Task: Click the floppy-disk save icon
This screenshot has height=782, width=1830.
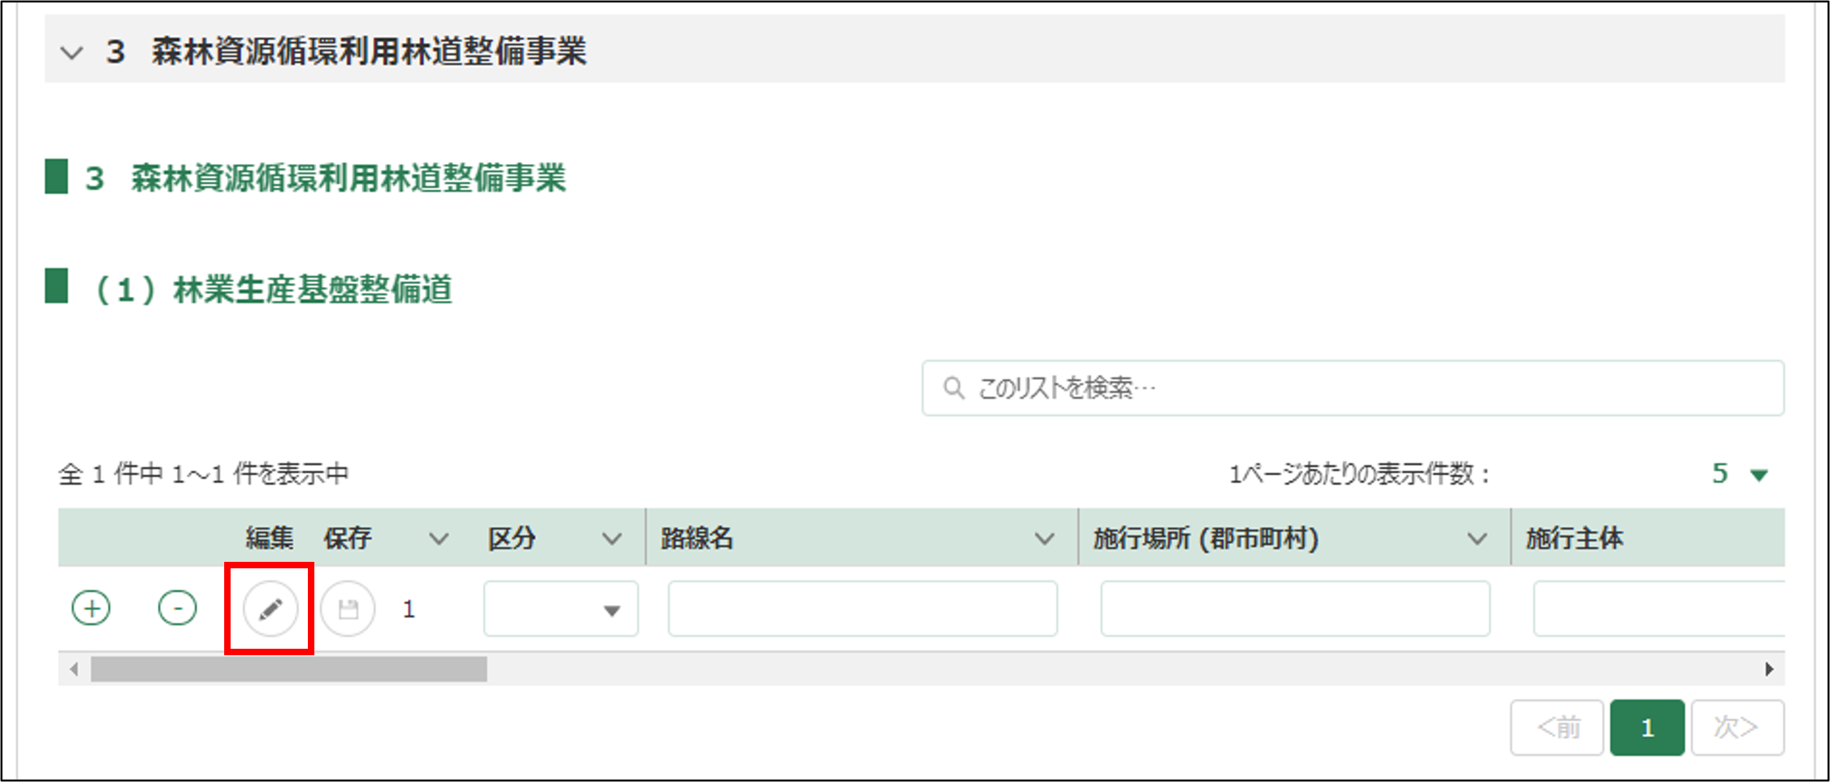Action: pos(347,608)
